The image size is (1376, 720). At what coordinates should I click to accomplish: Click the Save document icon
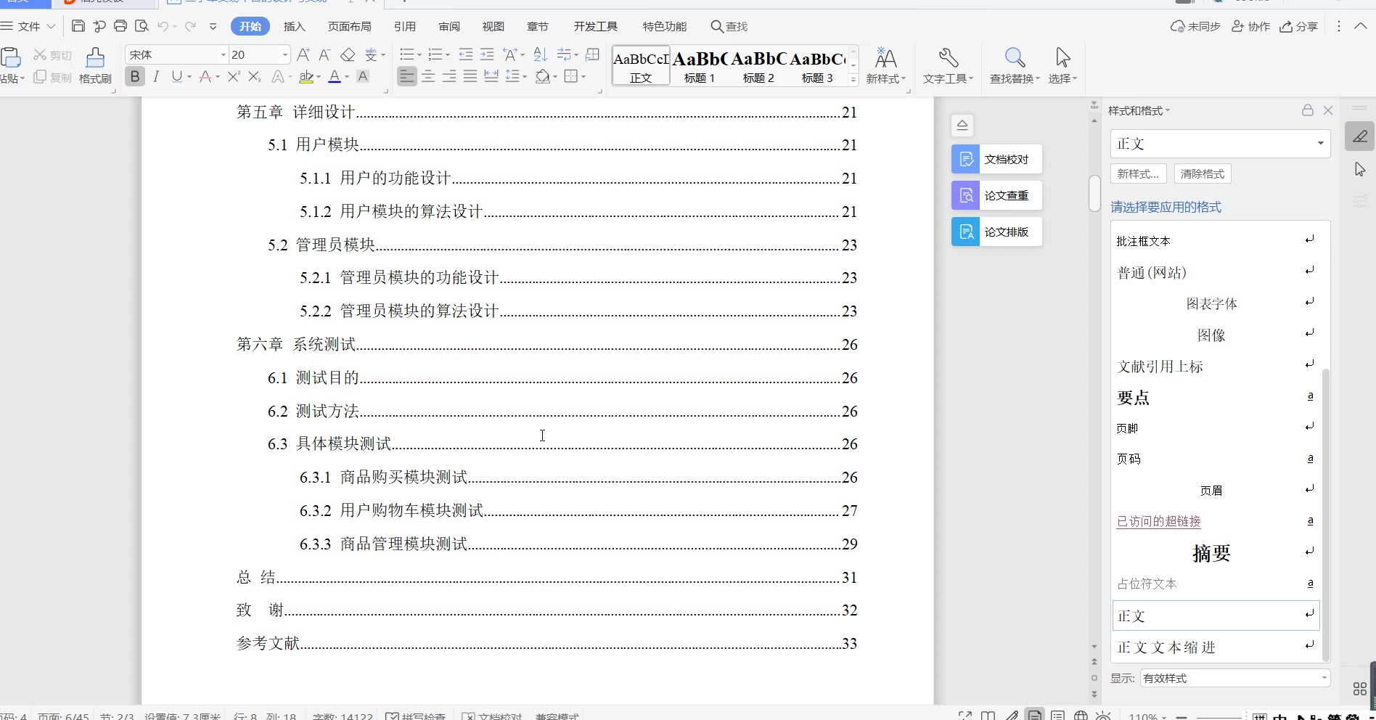click(x=78, y=26)
